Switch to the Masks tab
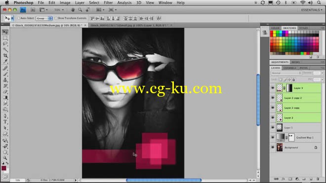Viewport: 326px width, 183px height. point(295,62)
